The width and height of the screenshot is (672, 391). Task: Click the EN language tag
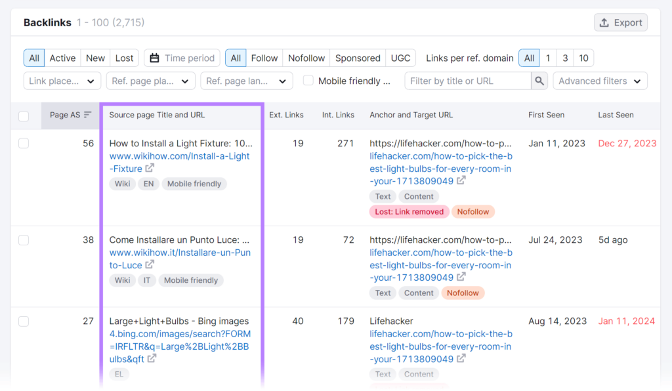pos(148,184)
